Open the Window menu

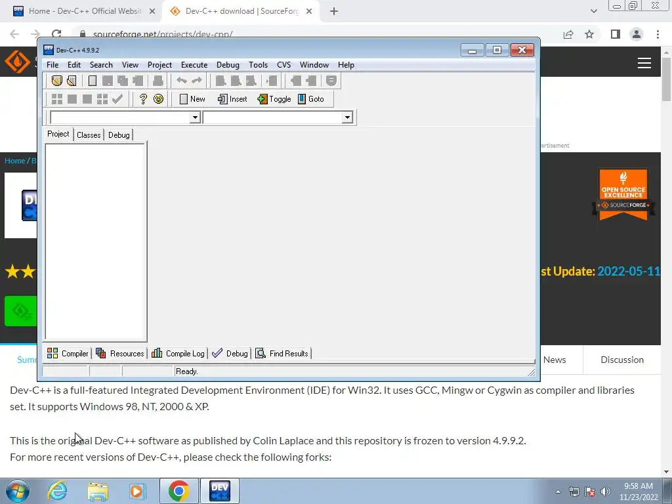tap(314, 65)
